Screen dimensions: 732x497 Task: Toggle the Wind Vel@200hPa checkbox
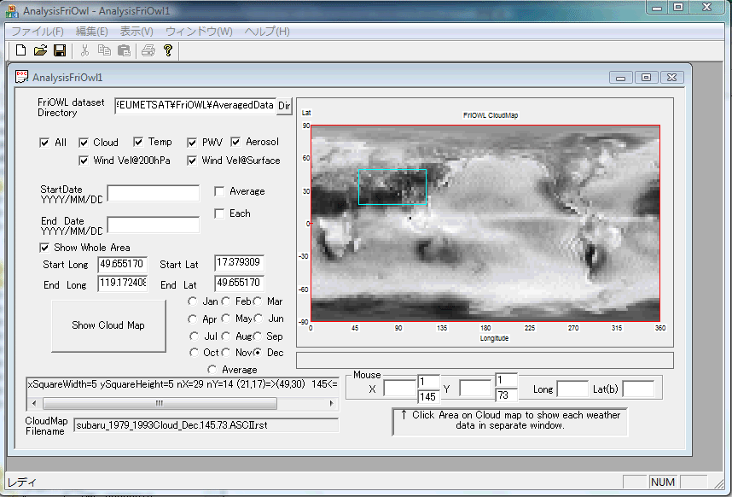click(84, 161)
